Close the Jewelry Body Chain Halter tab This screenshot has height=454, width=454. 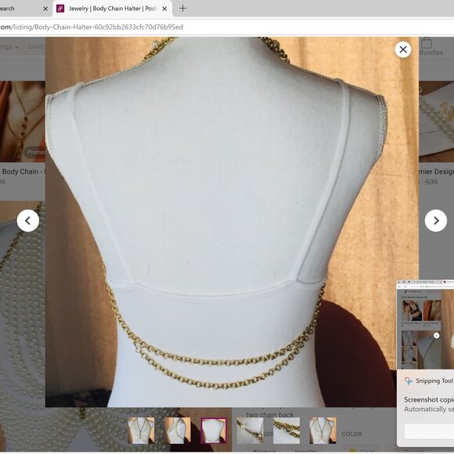(x=164, y=9)
